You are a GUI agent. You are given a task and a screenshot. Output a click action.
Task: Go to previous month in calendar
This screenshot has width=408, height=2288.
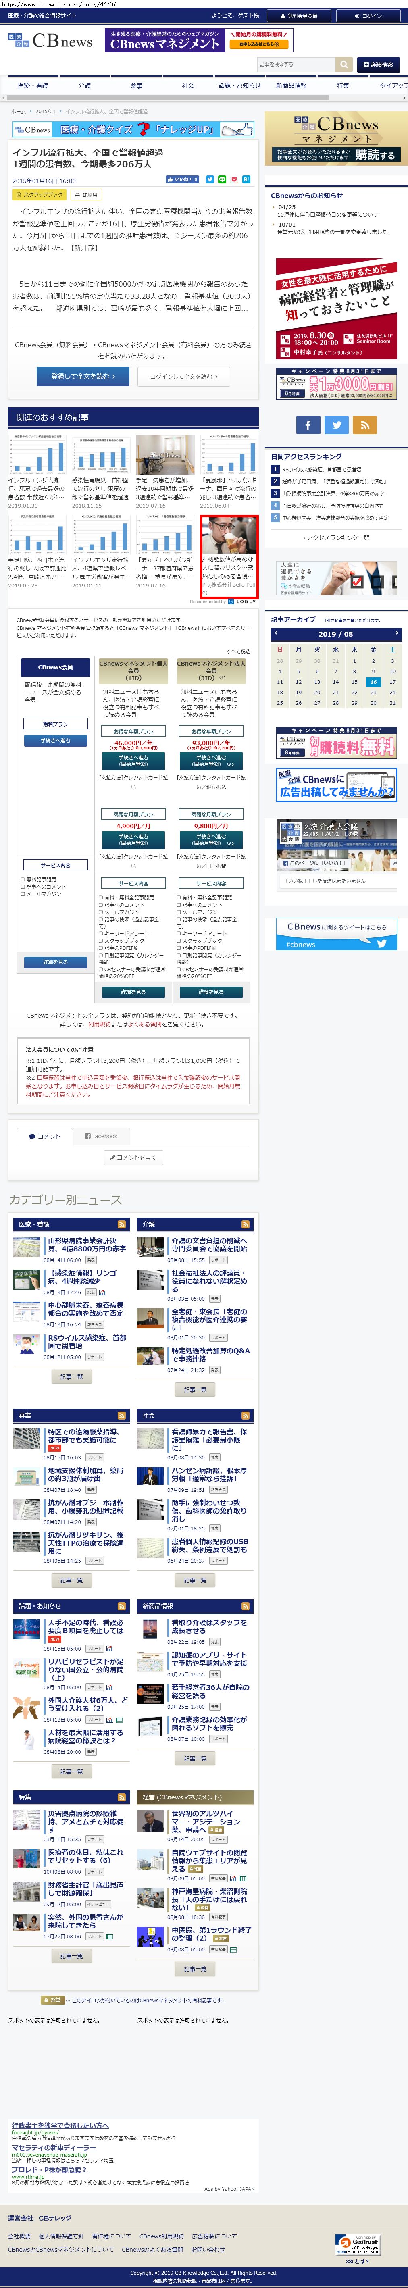(x=277, y=633)
